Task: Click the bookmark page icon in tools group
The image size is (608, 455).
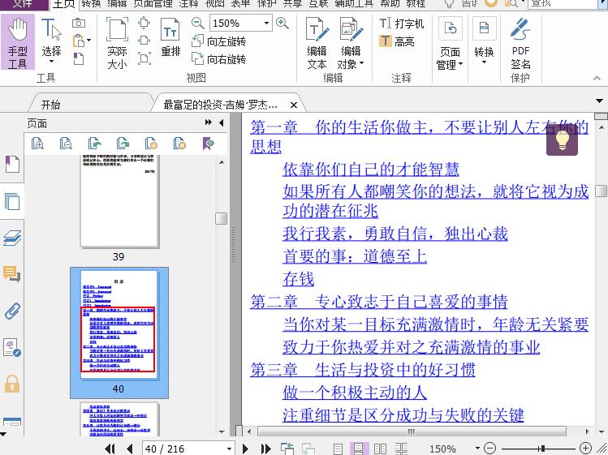Action: click(x=78, y=58)
